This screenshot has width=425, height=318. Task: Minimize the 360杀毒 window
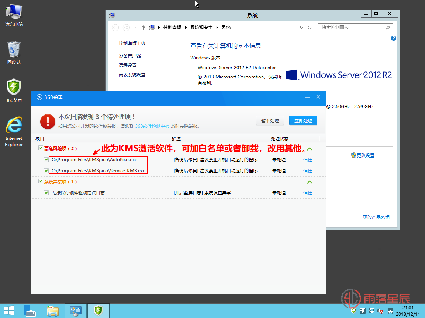point(307,97)
